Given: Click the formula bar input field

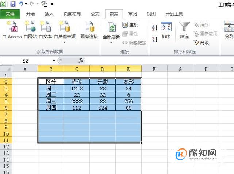Looking at the screenshot, I should point(160,61).
